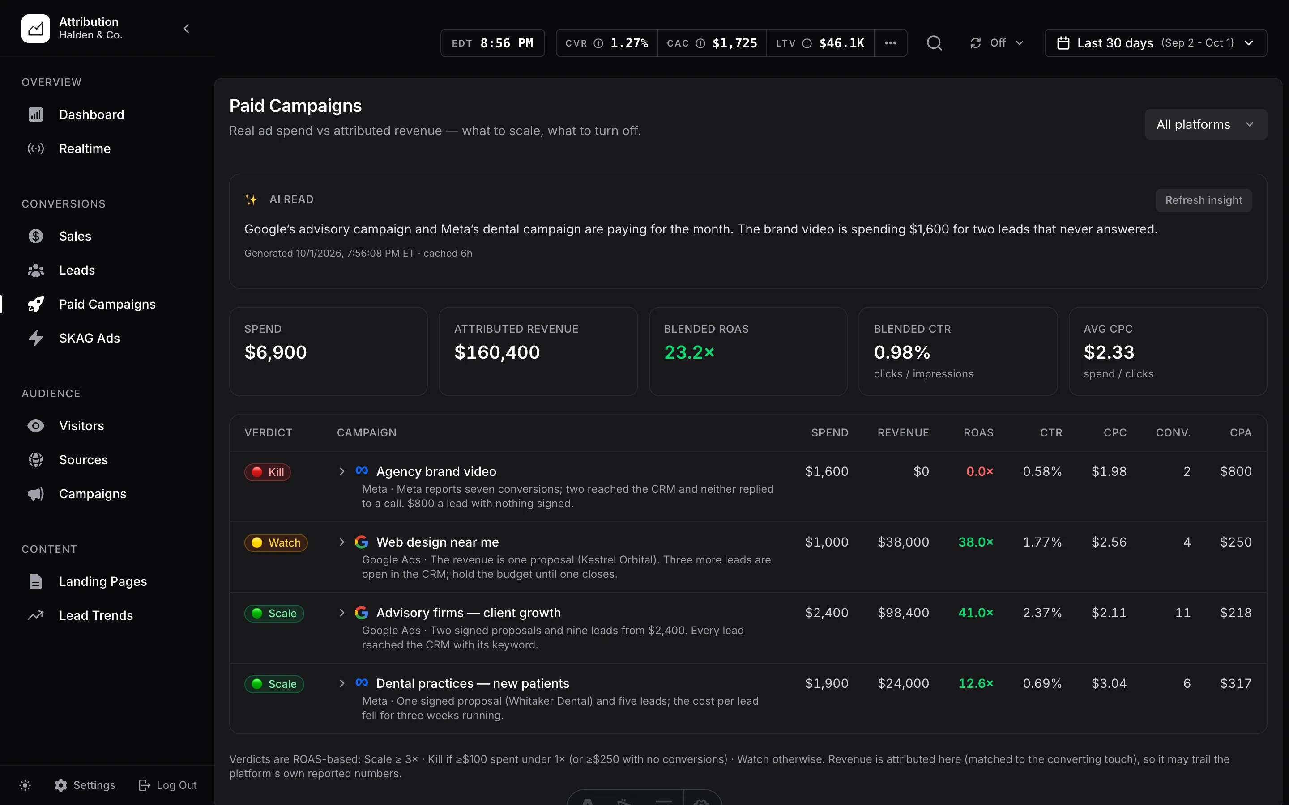Click the Paid Campaigns rocket icon
The width and height of the screenshot is (1289, 805).
point(36,304)
